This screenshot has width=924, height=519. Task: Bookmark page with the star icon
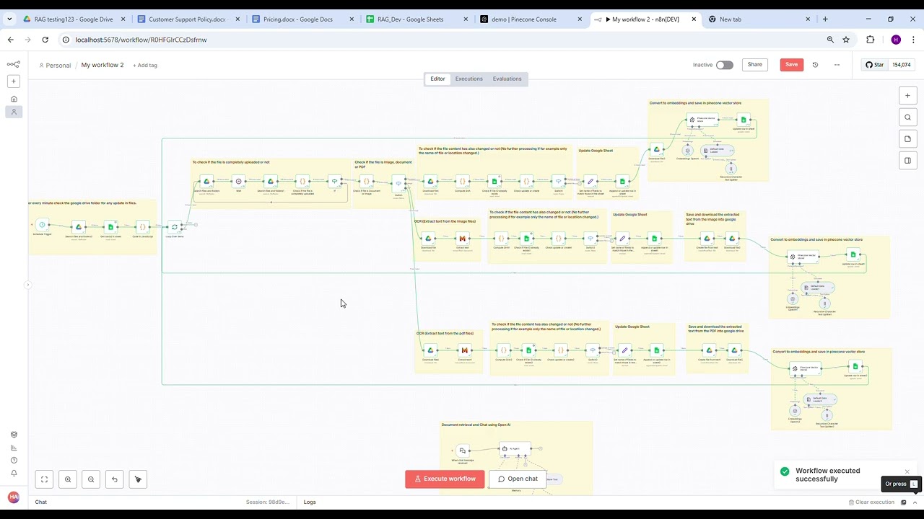[x=846, y=40]
